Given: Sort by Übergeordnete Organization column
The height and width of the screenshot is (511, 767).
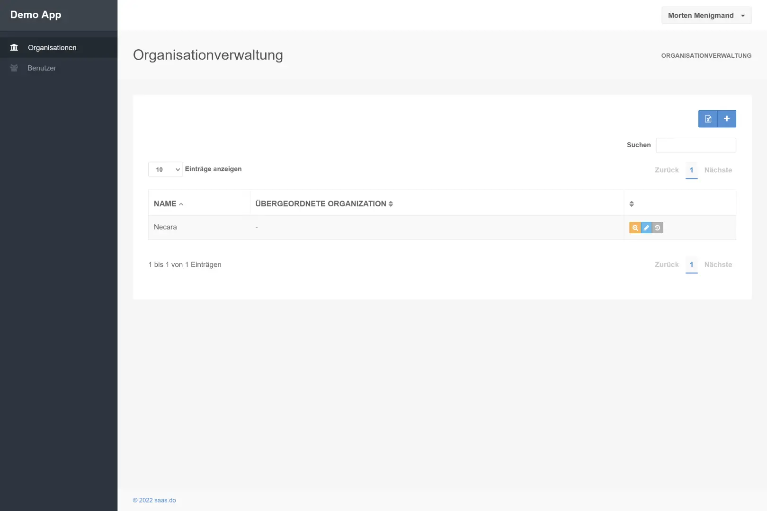Looking at the screenshot, I should (x=324, y=204).
